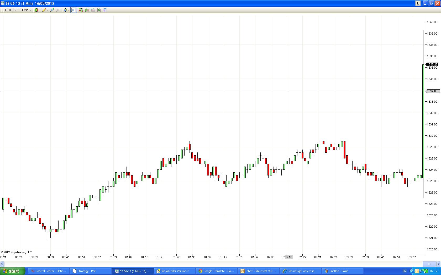Viewport: 441px width, 275px height.
Task: Switch to Inbox - Microsoft Outlook window
Action: coord(258,271)
